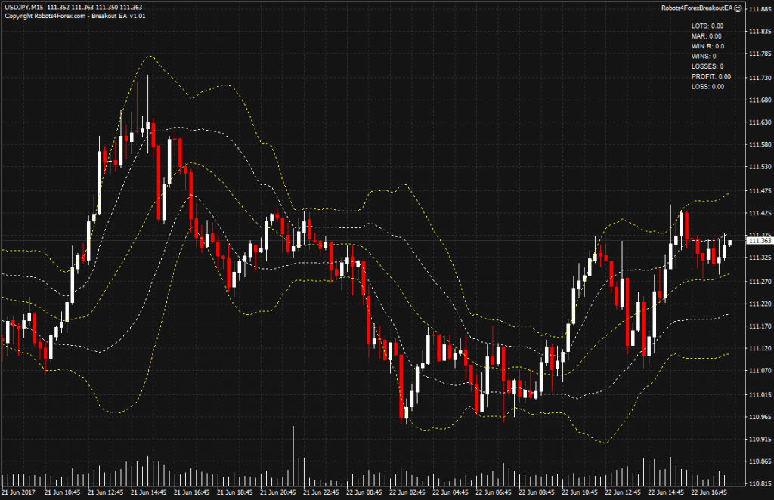Click the 21 Jun 20:45 time label
The height and width of the screenshot is (500, 774).
(x=277, y=492)
